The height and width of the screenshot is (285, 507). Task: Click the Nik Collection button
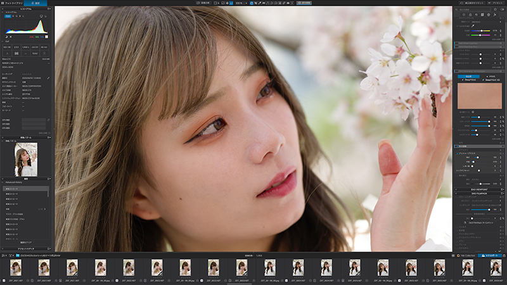point(466,256)
